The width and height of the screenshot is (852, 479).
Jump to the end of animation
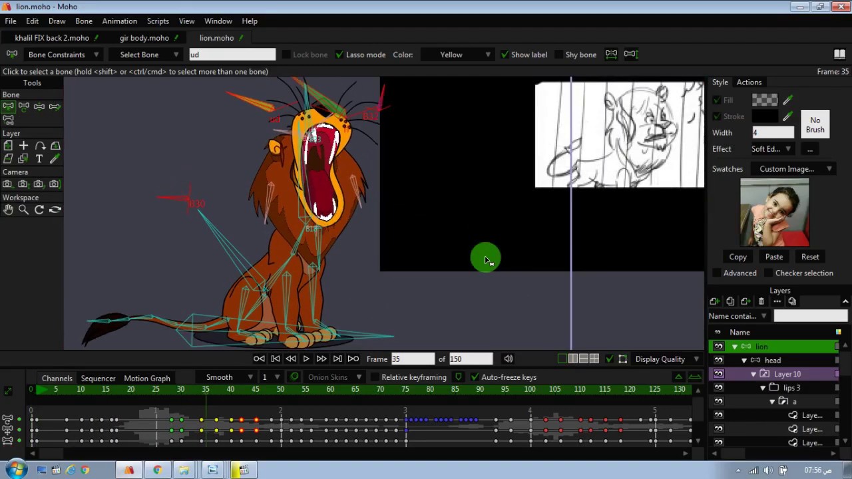[353, 359]
